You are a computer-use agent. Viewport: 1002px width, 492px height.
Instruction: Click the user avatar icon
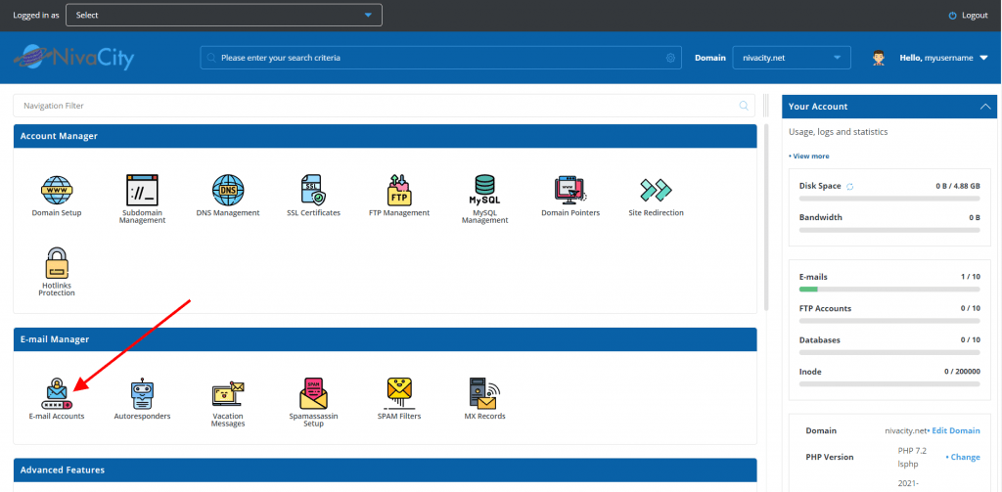point(879,58)
